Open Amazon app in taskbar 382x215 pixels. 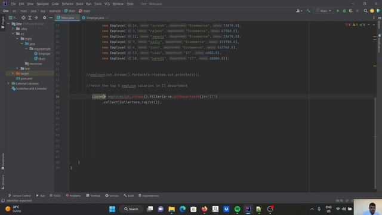click(215, 209)
